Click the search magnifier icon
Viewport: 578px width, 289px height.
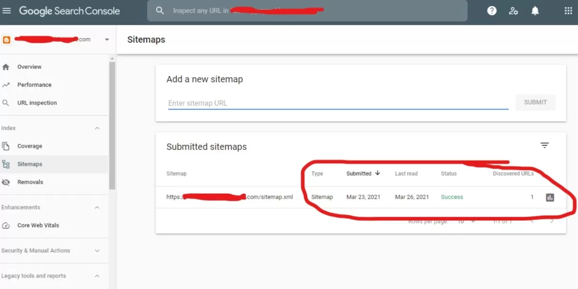(160, 11)
